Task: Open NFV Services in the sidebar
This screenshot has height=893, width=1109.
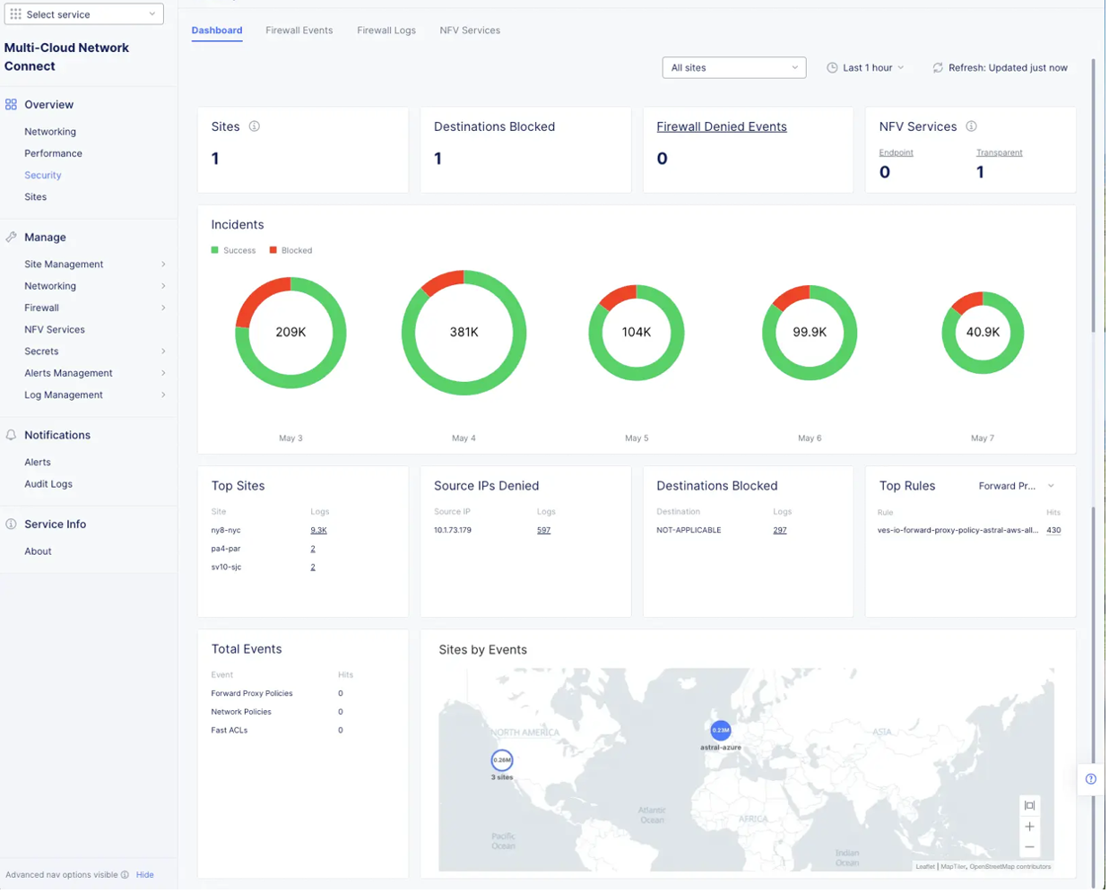Action: 55,331
